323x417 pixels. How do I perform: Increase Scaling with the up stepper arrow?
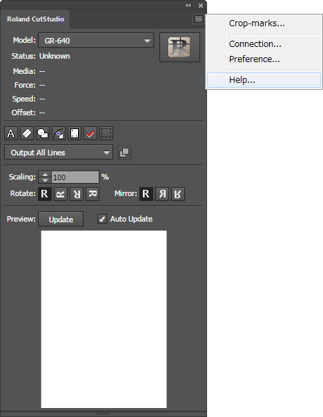pos(45,174)
